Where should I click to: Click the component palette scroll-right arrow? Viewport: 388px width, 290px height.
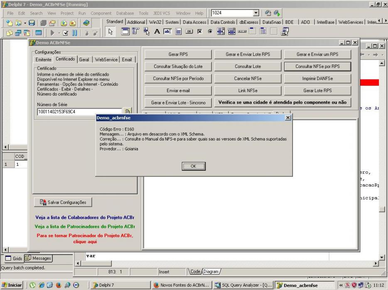click(x=385, y=21)
